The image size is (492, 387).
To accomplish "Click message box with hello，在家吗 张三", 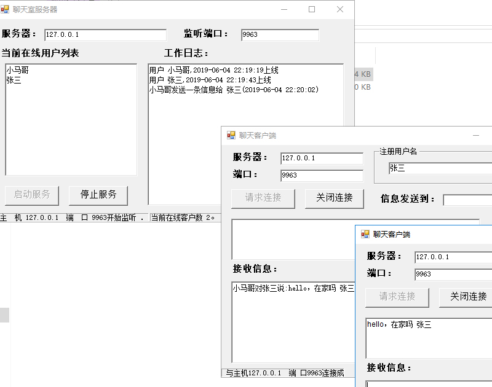I will pyautogui.click(x=429, y=338).
